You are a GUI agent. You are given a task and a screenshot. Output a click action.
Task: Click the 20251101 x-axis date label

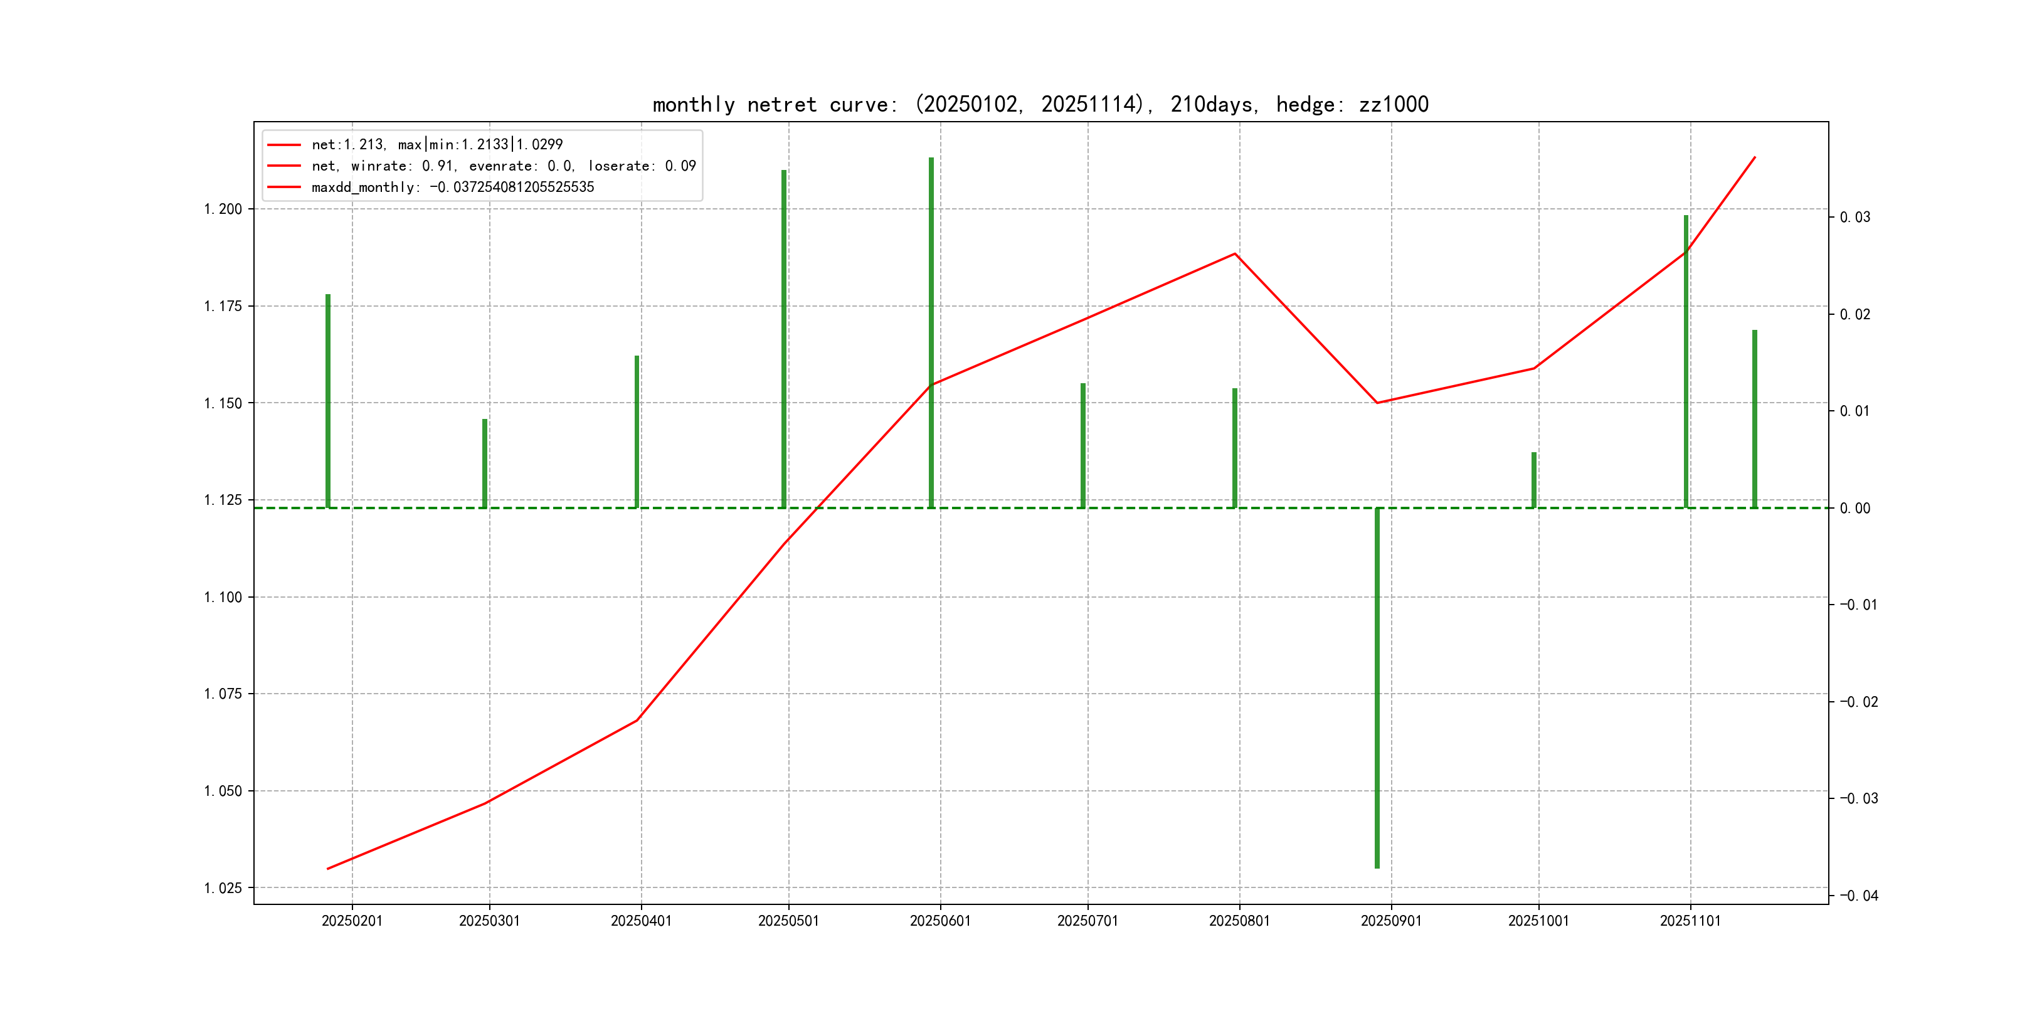coord(1690,921)
